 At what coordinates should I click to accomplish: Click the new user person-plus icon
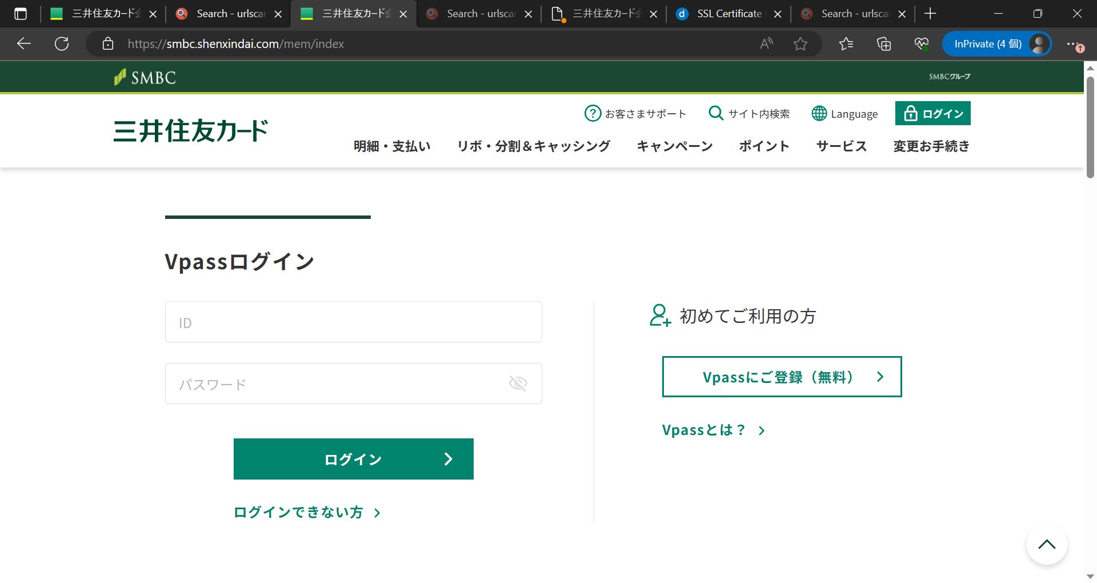(660, 315)
